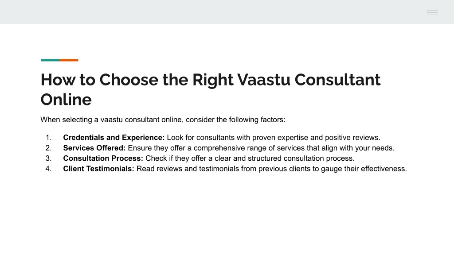
Task: Click the orange segment of accent bar
Action: [x=69, y=60]
